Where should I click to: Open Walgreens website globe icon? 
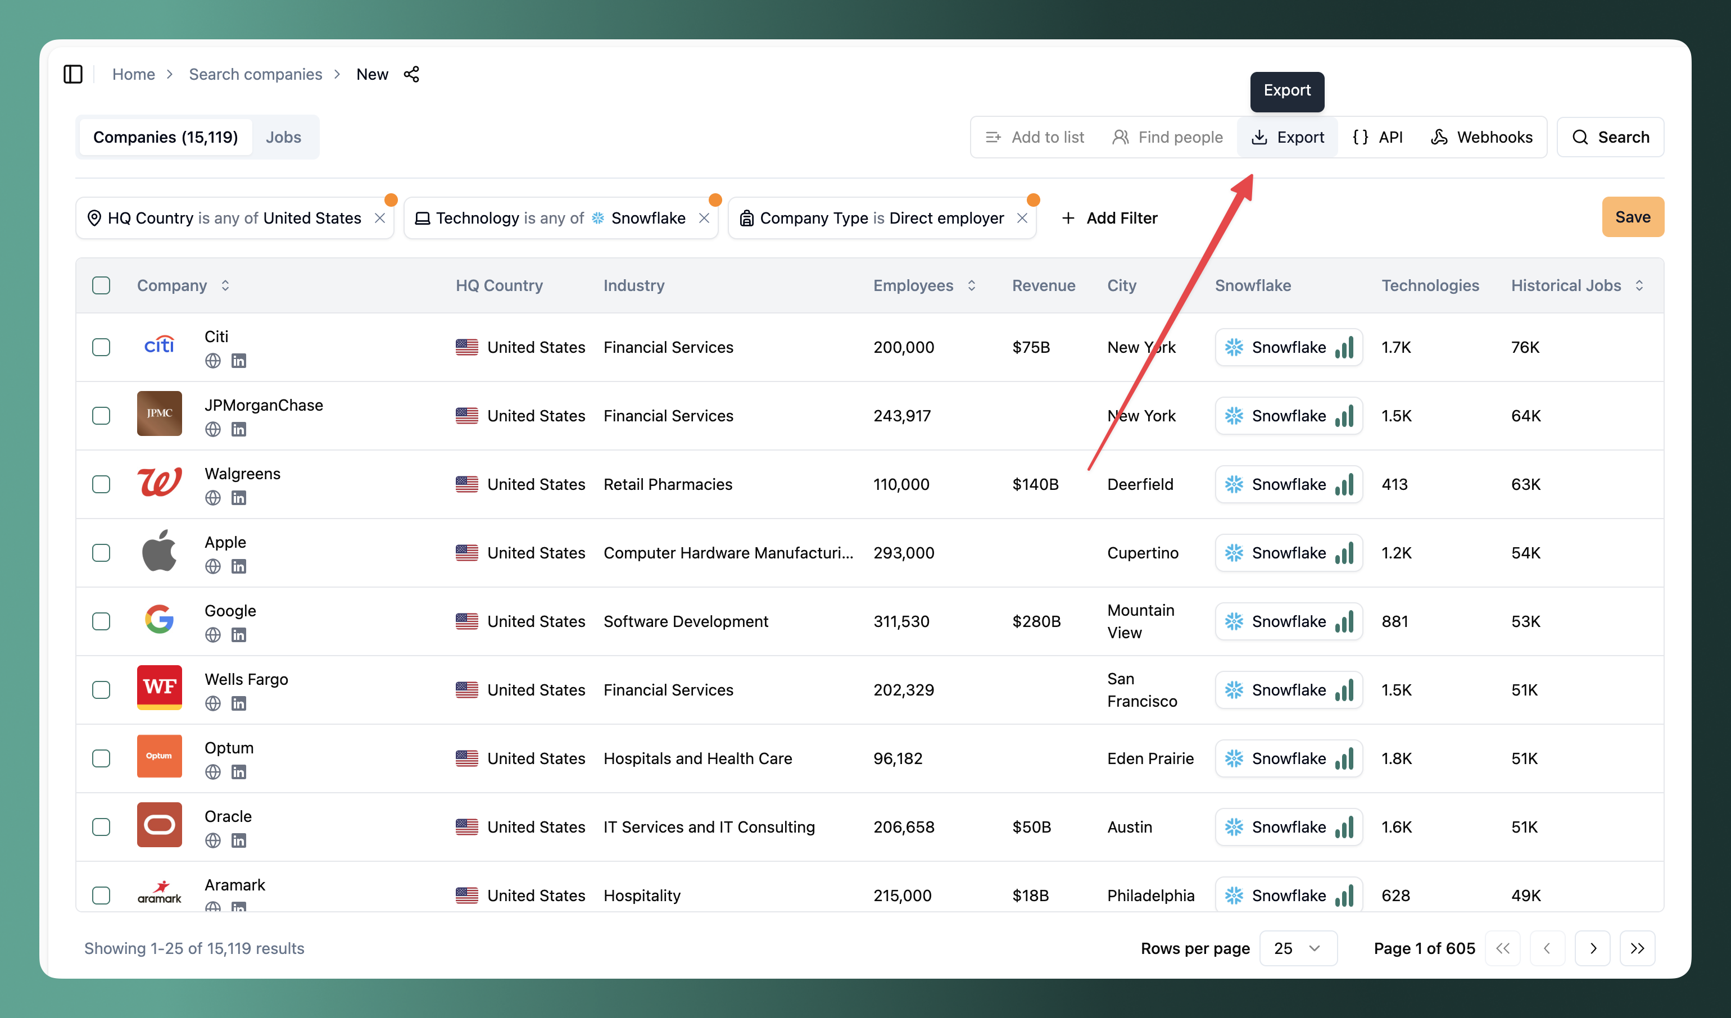[213, 498]
